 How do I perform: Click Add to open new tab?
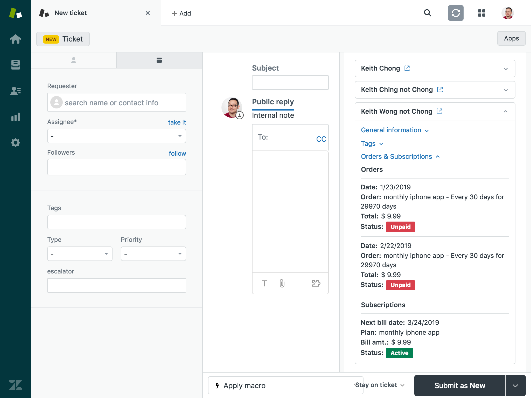pos(181,13)
